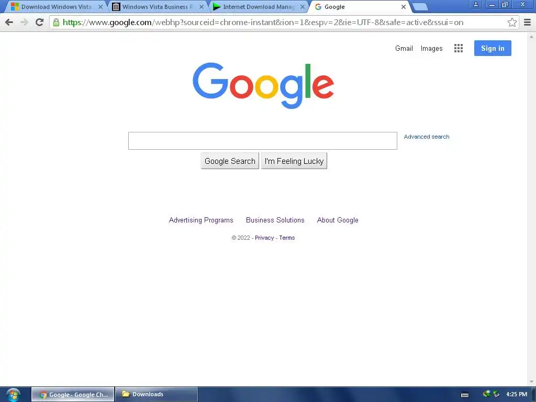Click the on-screen keyboard tray icon
Image resolution: width=536 pixels, height=402 pixels.
(x=465, y=395)
